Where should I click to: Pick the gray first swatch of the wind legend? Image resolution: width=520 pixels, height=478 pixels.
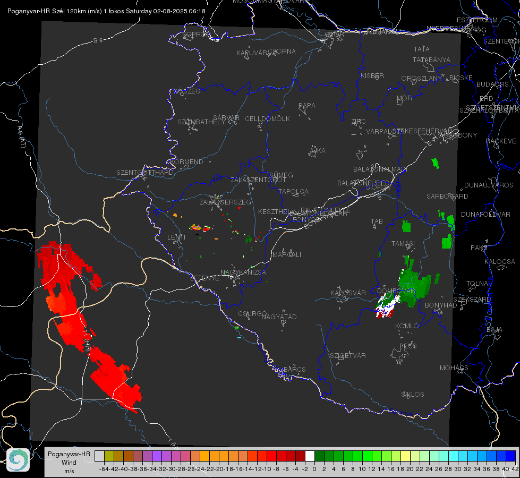pos(99,456)
